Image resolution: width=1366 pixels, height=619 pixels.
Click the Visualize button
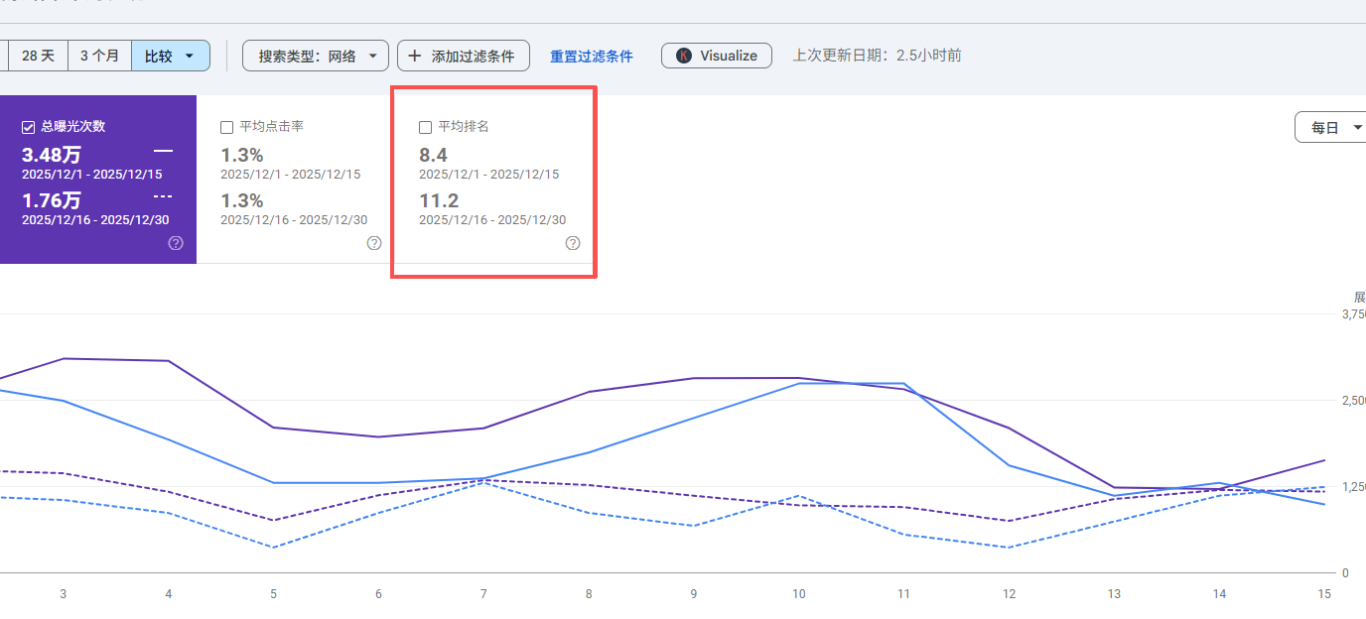pos(717,56)
